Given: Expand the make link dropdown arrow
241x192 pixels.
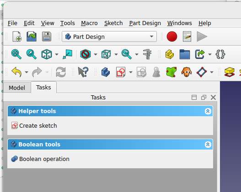Looking at the screenshot, I should point(210,54).
